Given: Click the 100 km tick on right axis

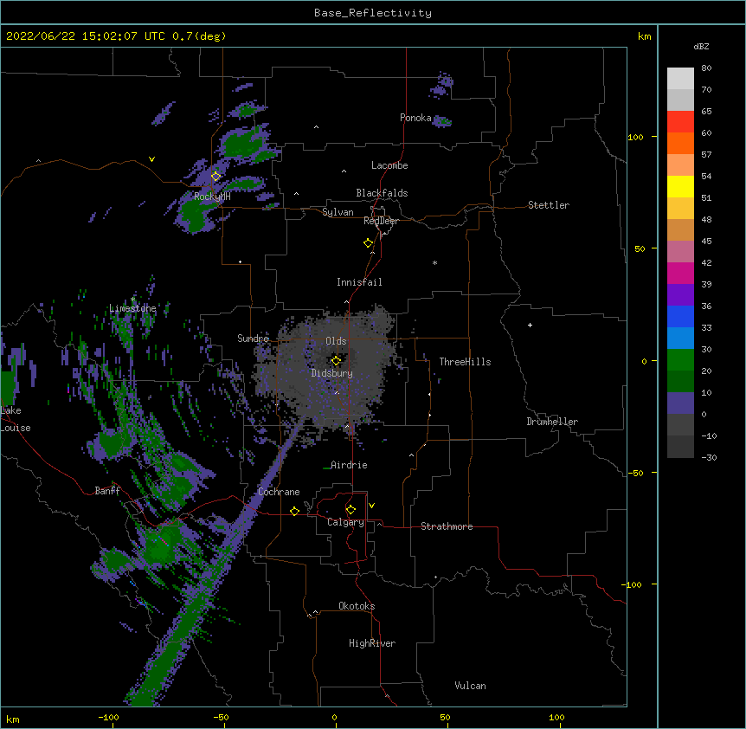Looking at the screenshot, I should pyautogui.click(x=635, y=137).
